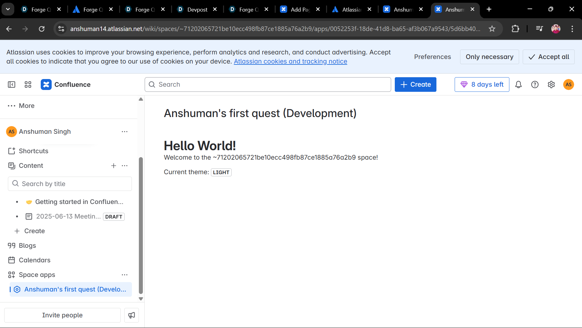Click the megaphone feedback icon
Viewport: 582px width, 328px height.
[132, 315]
